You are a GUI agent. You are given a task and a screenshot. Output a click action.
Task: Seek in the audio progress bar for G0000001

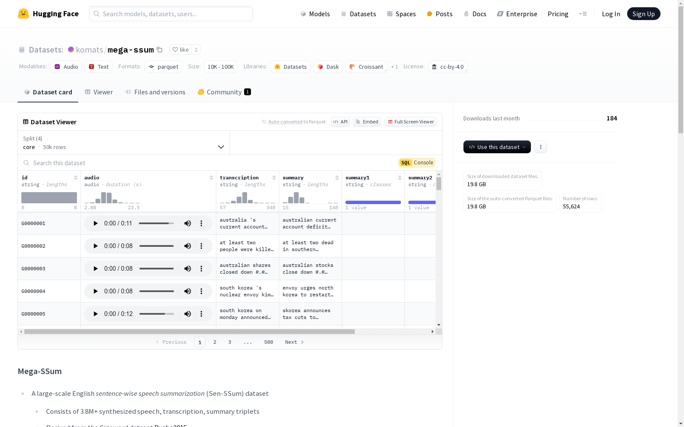click(156, 223)
